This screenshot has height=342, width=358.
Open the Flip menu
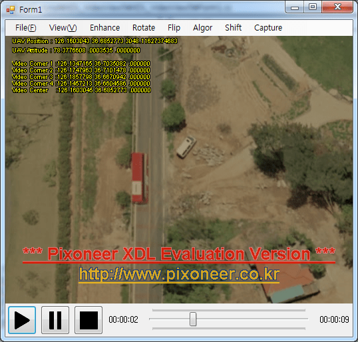(x=174, y=28)
